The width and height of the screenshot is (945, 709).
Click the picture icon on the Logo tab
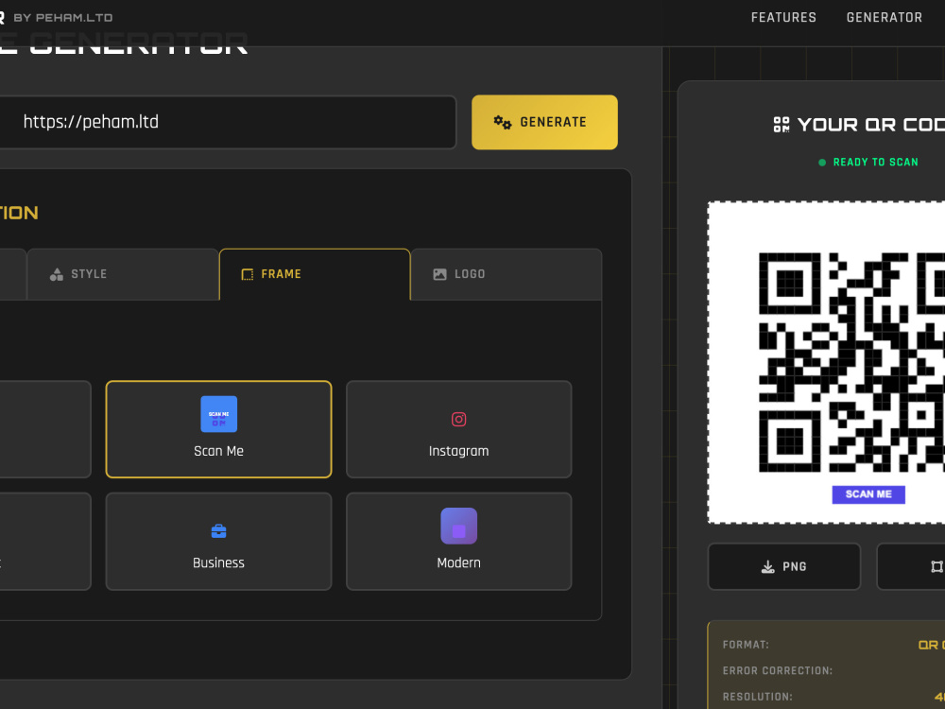(x=440, y=274)
